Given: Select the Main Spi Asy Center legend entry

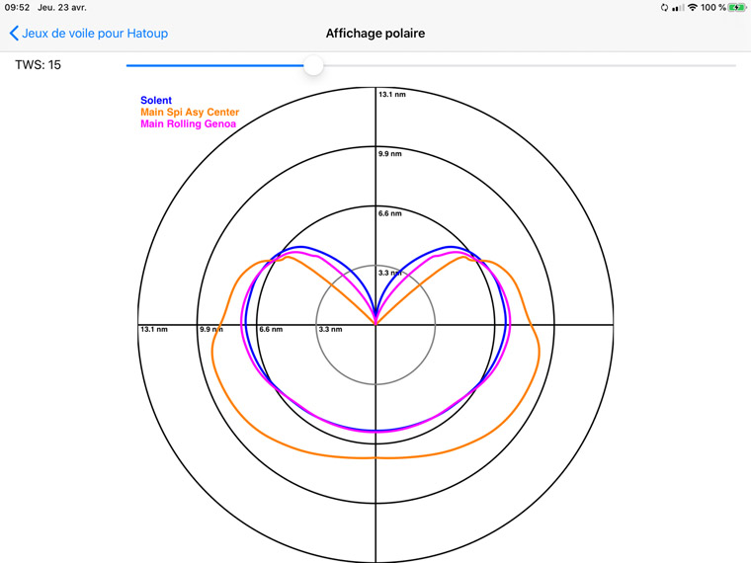Looking at the screenshot, I should (x=190, y=113).
